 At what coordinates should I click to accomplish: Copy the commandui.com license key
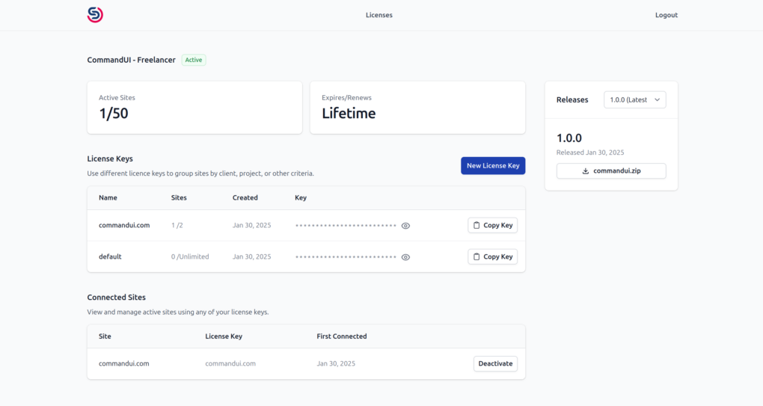tap(492, 225)
